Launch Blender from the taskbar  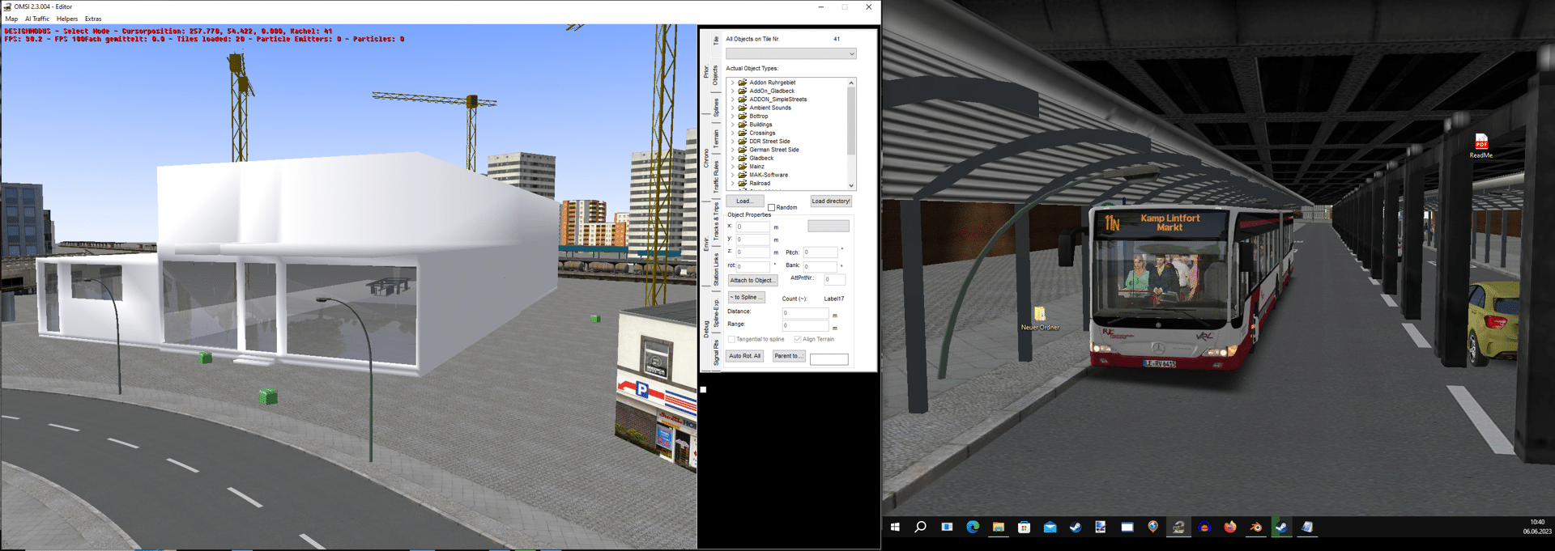[x=1255, y=527]
